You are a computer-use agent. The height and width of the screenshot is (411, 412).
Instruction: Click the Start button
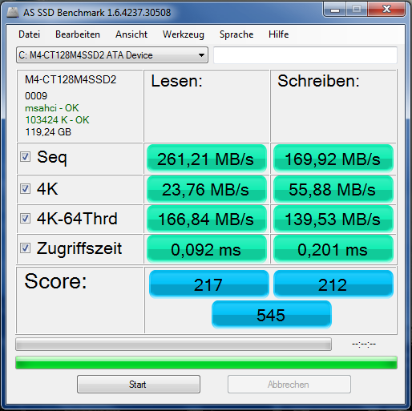pyautogui.click(x=139, y=385)
